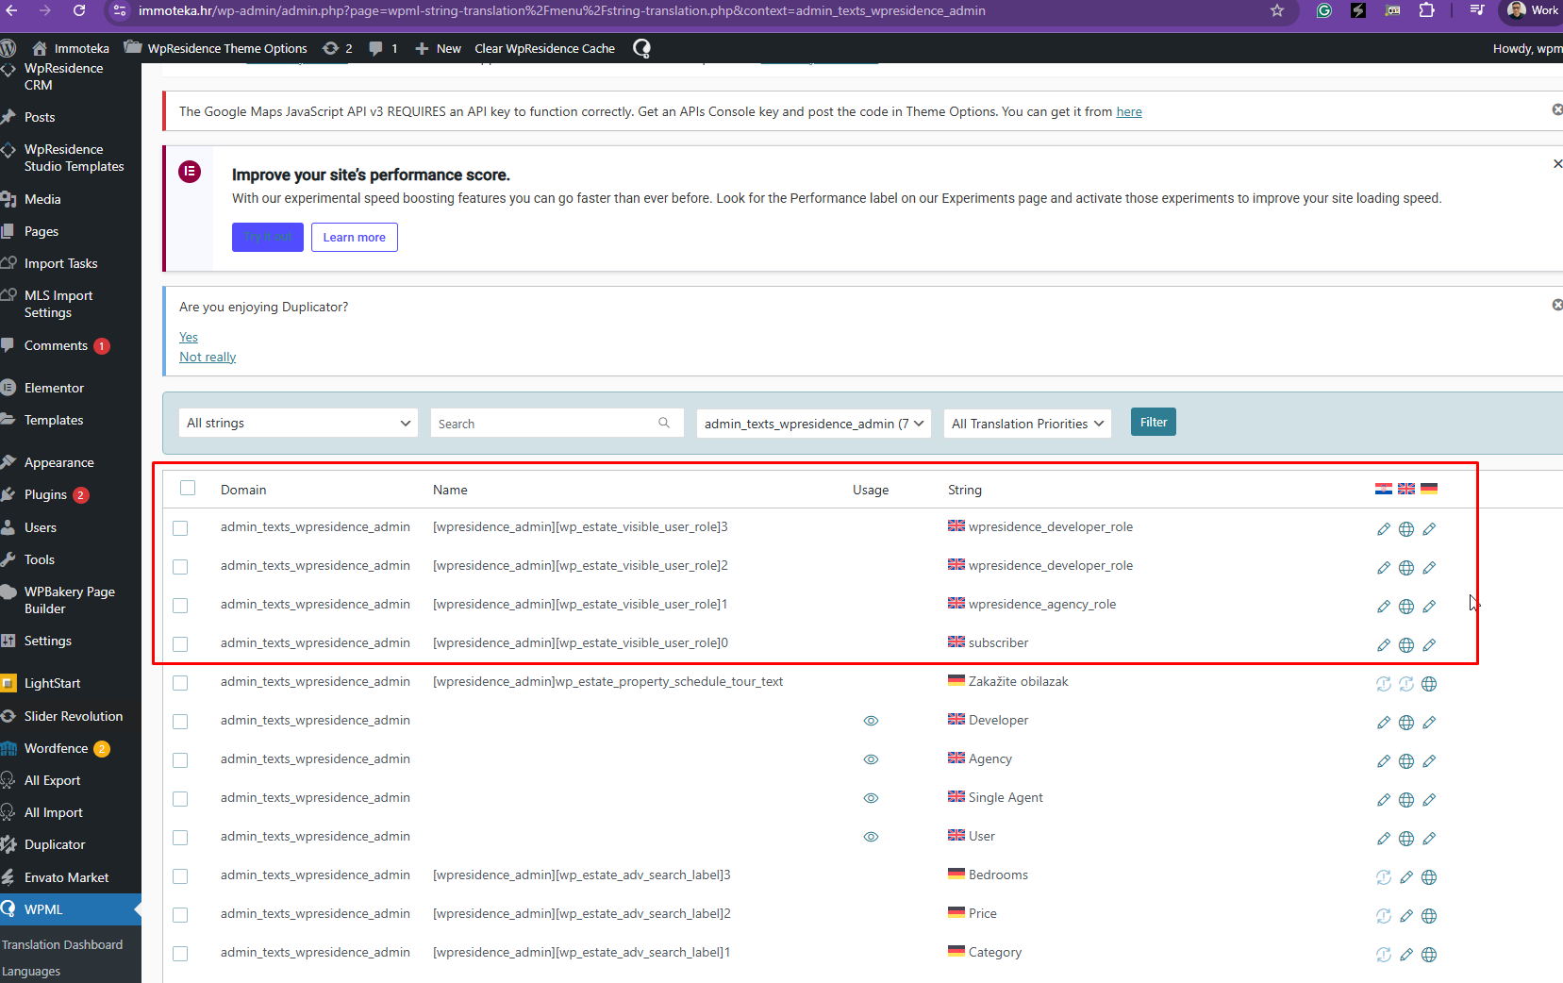Image resolution: width=1563 pixels, height=983 pixels.
Task: Click the Filter button
Action: click(1153, 423)
